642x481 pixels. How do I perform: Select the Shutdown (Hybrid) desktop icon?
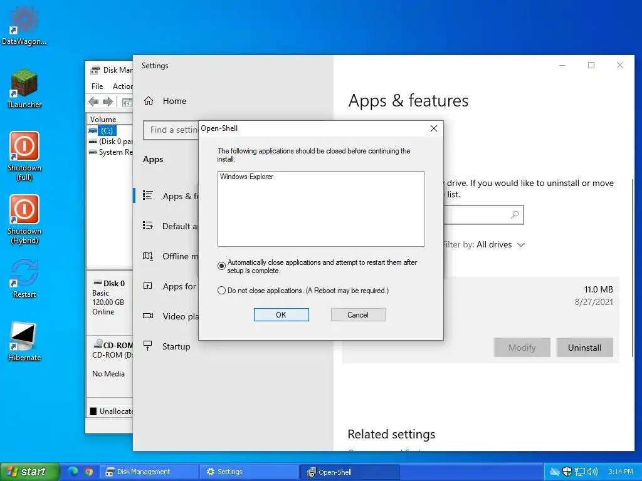point(24,219)
